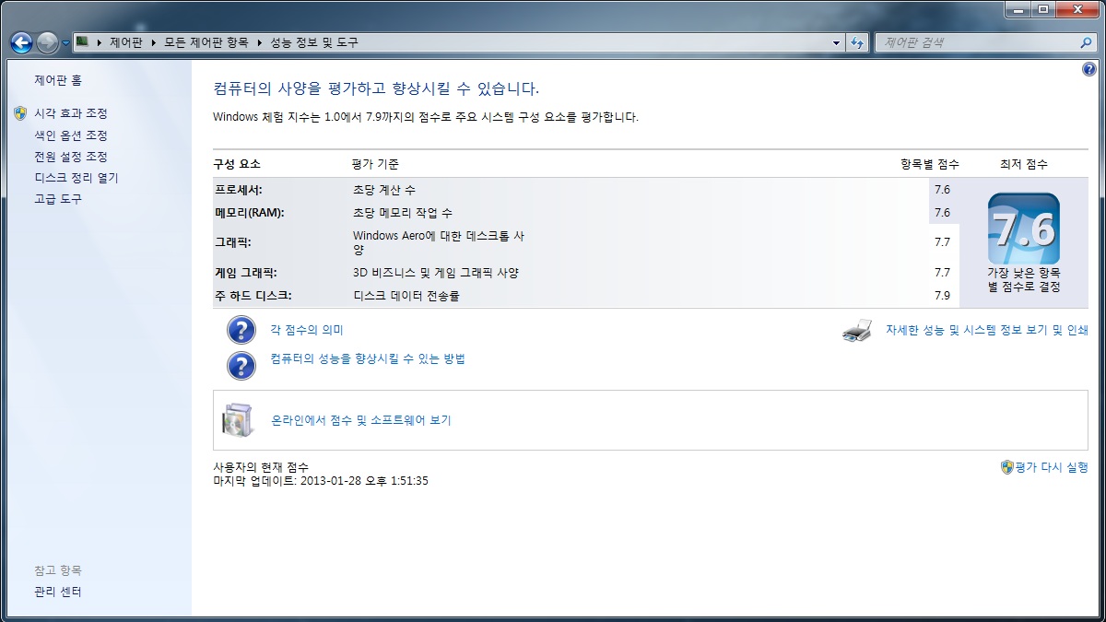Open the 각 점수의 의미 link
The width and height of the screenshot is (1106, 622).
click(x=306, y=330)
